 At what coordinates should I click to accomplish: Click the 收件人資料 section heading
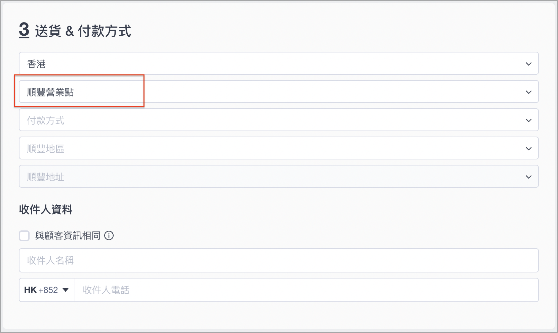pyautogui.click(x=46, y=210)
